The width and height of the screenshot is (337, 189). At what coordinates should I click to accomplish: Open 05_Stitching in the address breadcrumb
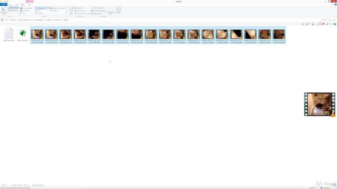pyautogui.click(x=38, y=20)
